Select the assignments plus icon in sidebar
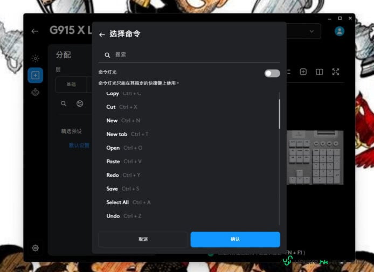Viewport: 374px width, 272px height. click(35, 75)
